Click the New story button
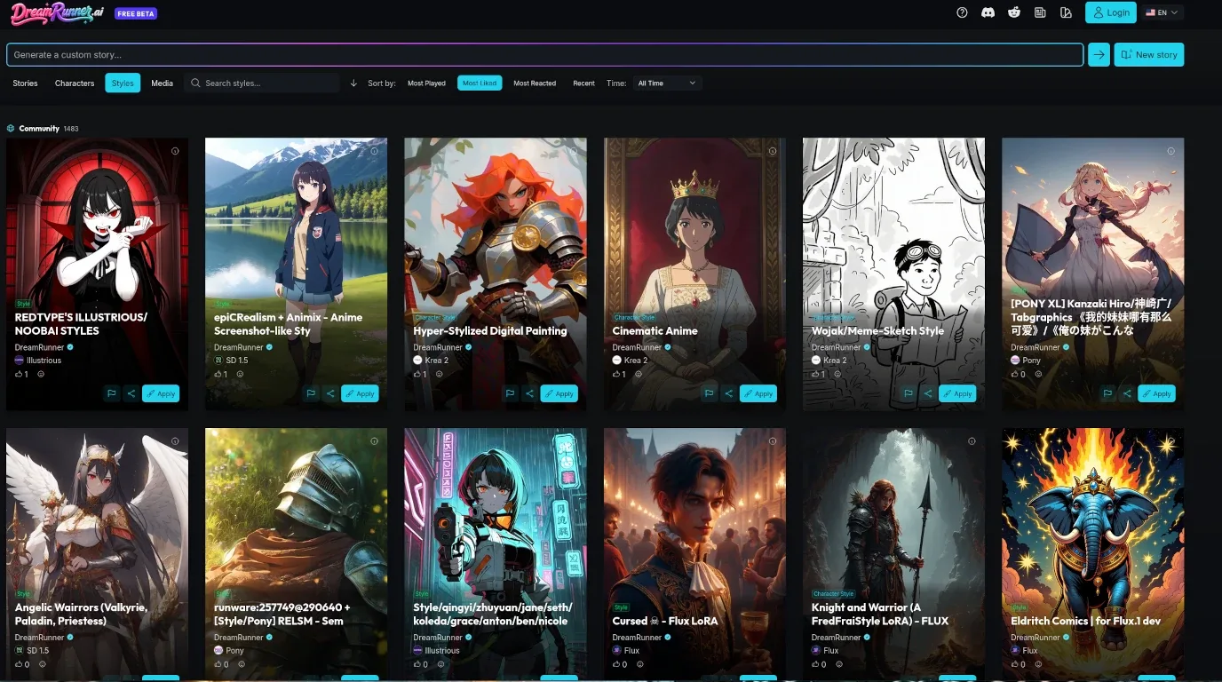This screenshot has height=682, width=1222. (1149, 54)
